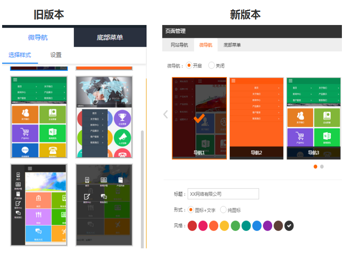Go to second carousel page dot
The height and width of the screenshot is (253, 347).
click(322, 167)
